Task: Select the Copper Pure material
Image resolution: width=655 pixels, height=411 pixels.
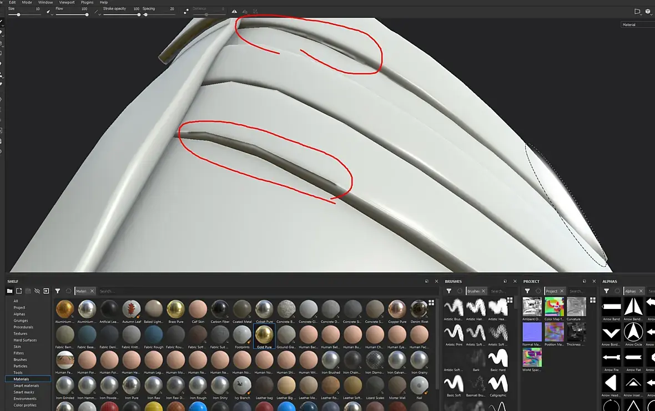Action: pos(397,312)
